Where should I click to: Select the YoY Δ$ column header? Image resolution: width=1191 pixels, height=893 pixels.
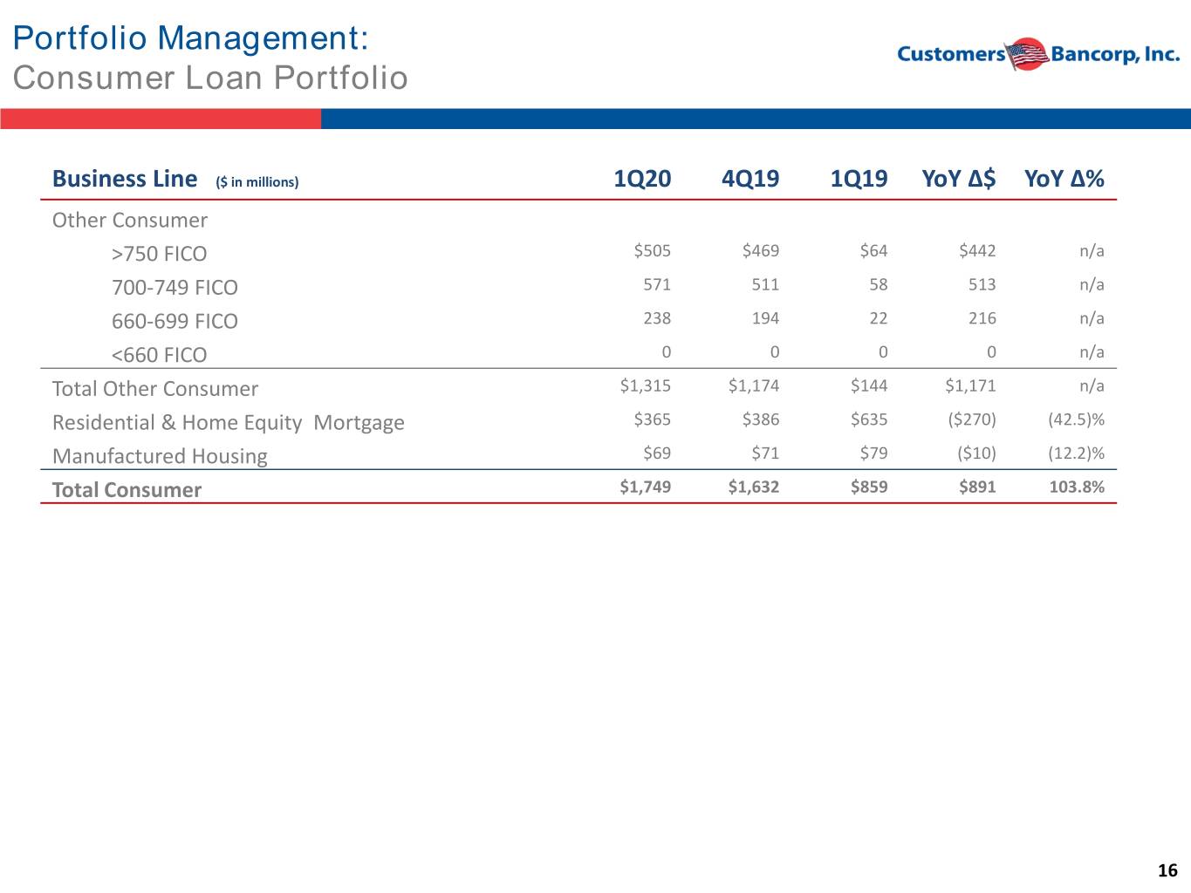pos(959,179)
